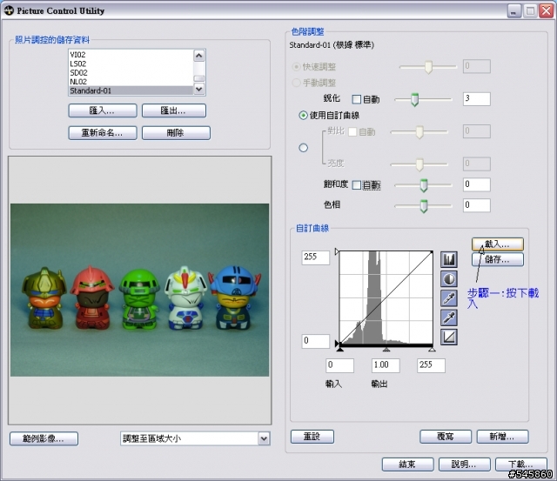Enable the 銳化 自動 checkbox

click(x=356, y=99)
